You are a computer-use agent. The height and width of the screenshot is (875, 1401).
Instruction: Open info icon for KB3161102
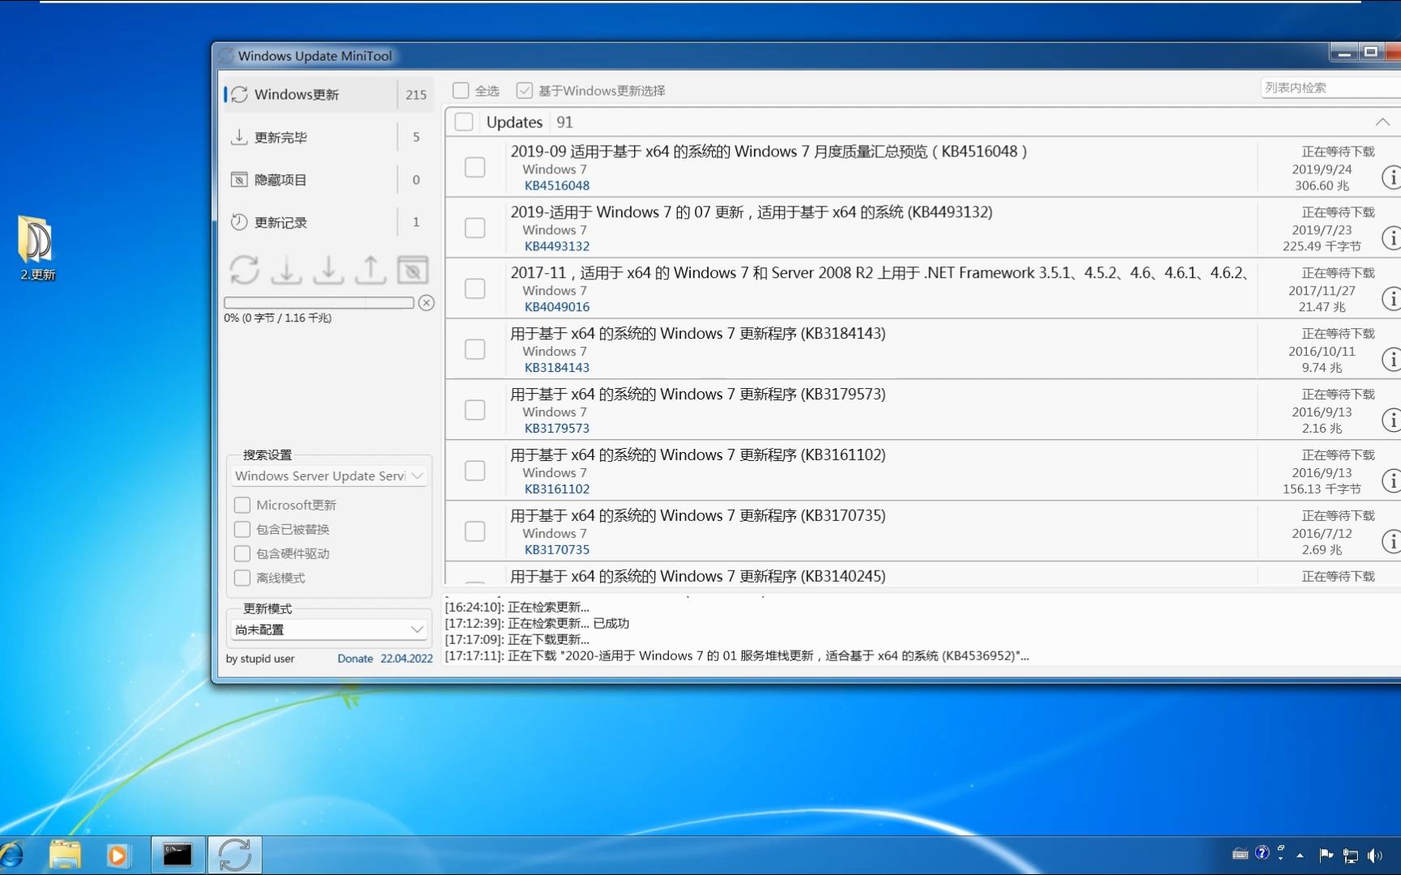coord(1391,480)
